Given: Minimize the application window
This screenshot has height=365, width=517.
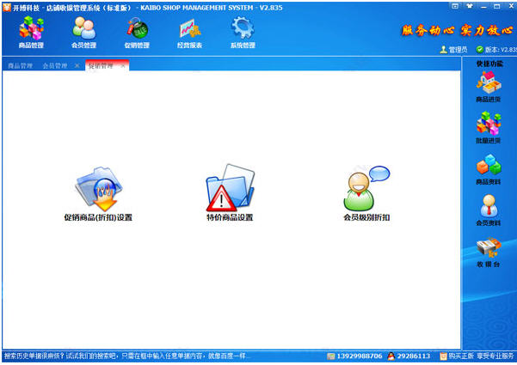Looking at the screenshot, I should pyautogui.click(x=483, y=6).
